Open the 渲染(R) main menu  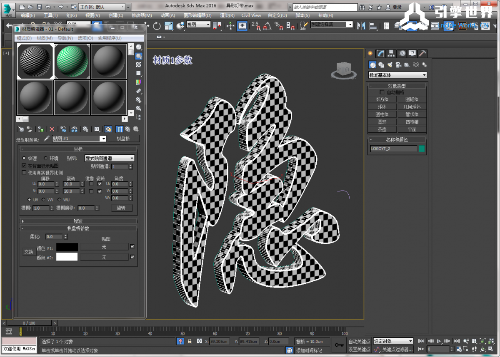pyautogui.click(x=227, y=15)
